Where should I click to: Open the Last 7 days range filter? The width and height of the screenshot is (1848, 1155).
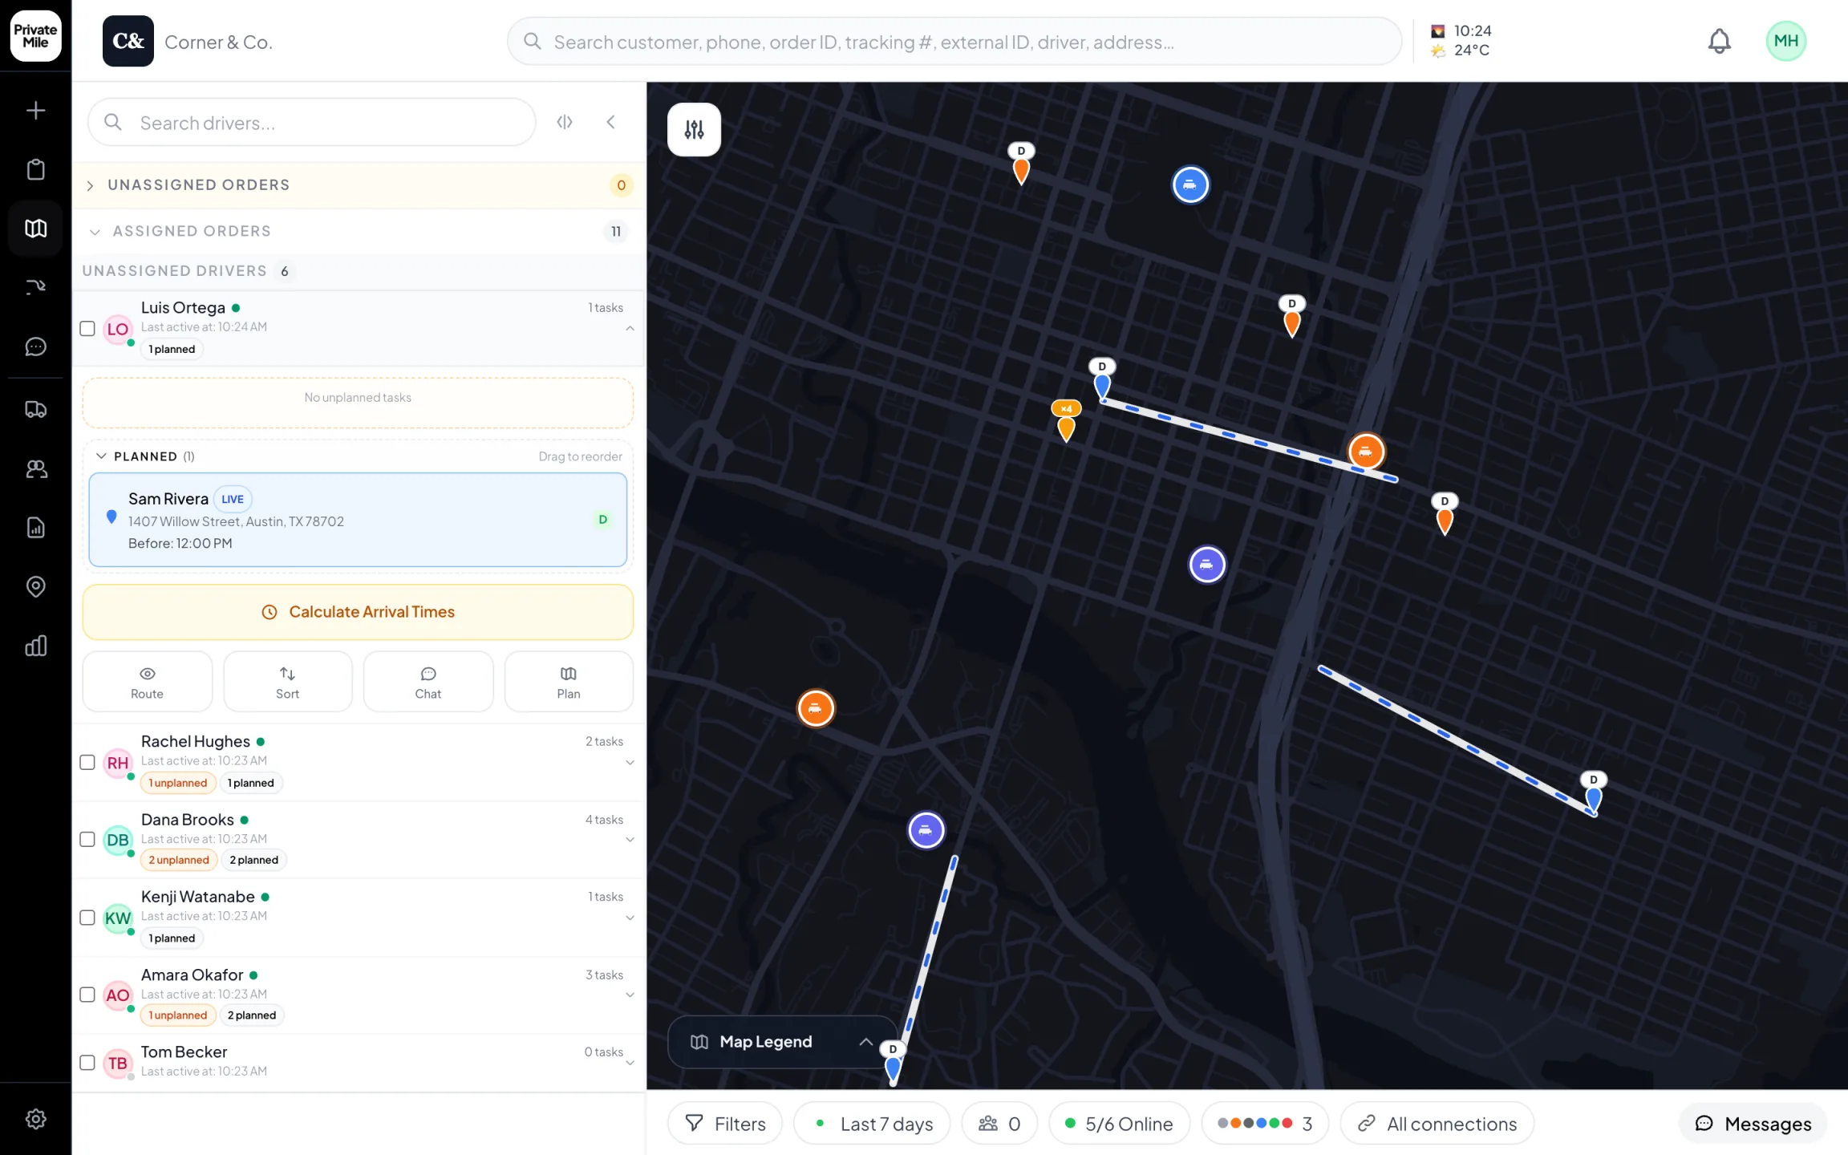(x=872, y=1124)
